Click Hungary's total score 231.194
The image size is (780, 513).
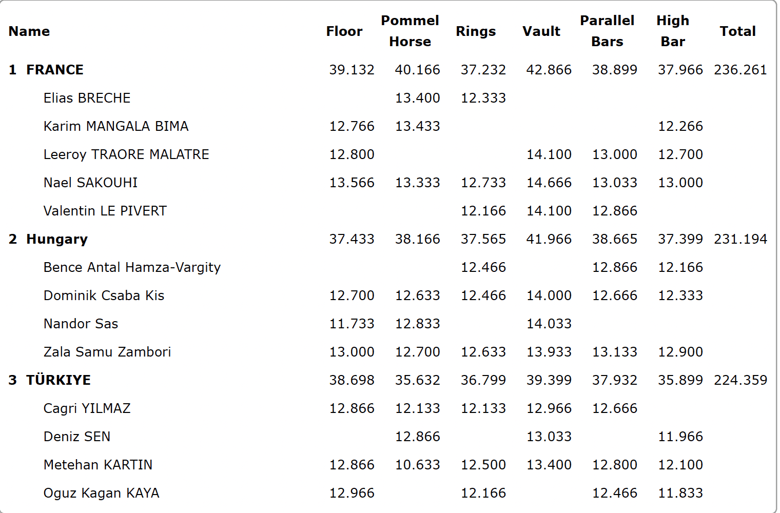740,239
